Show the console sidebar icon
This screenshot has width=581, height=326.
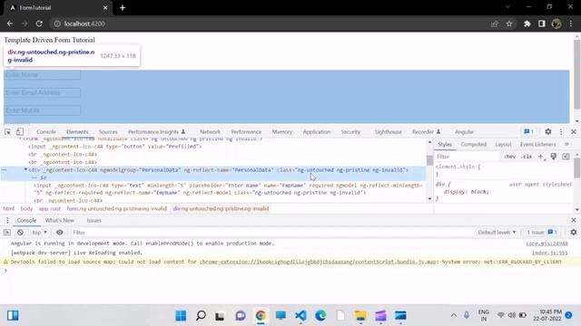(x=7, y=232)
